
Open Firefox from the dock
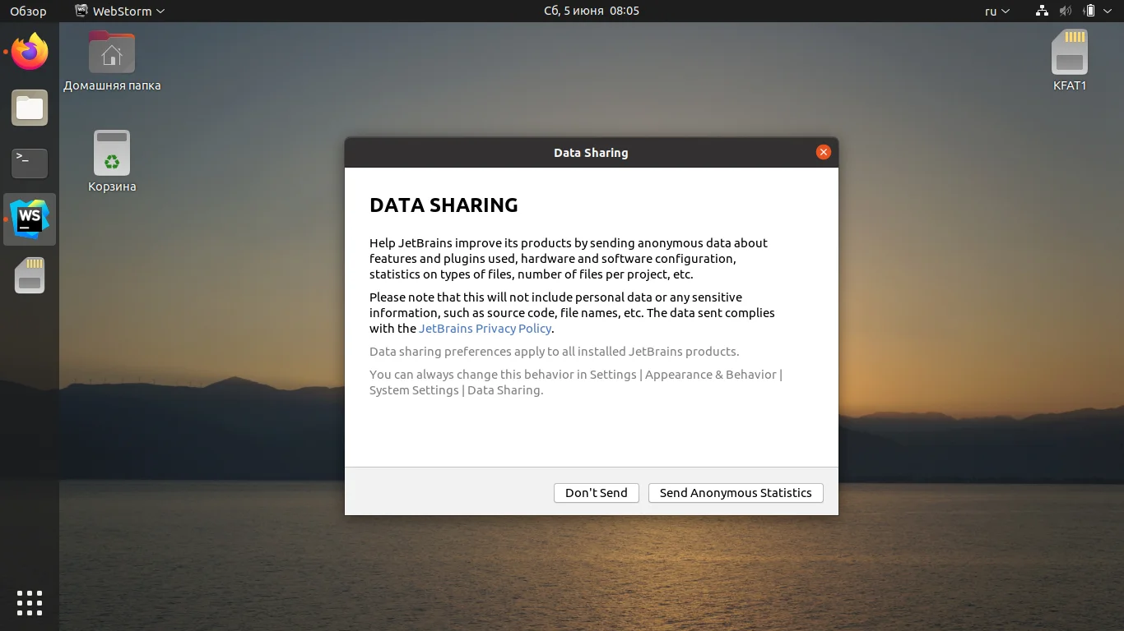[30, 52]
